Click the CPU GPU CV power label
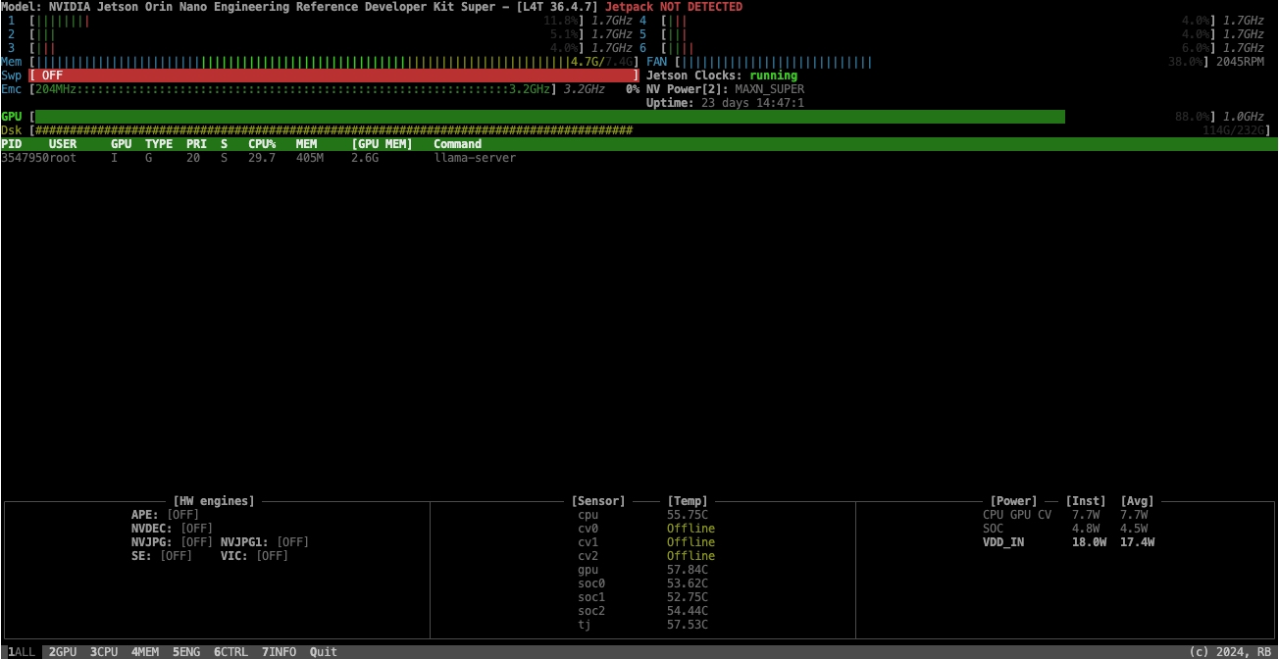The width and height of the screenshot is (1279, 659). tap(1017, 515)
